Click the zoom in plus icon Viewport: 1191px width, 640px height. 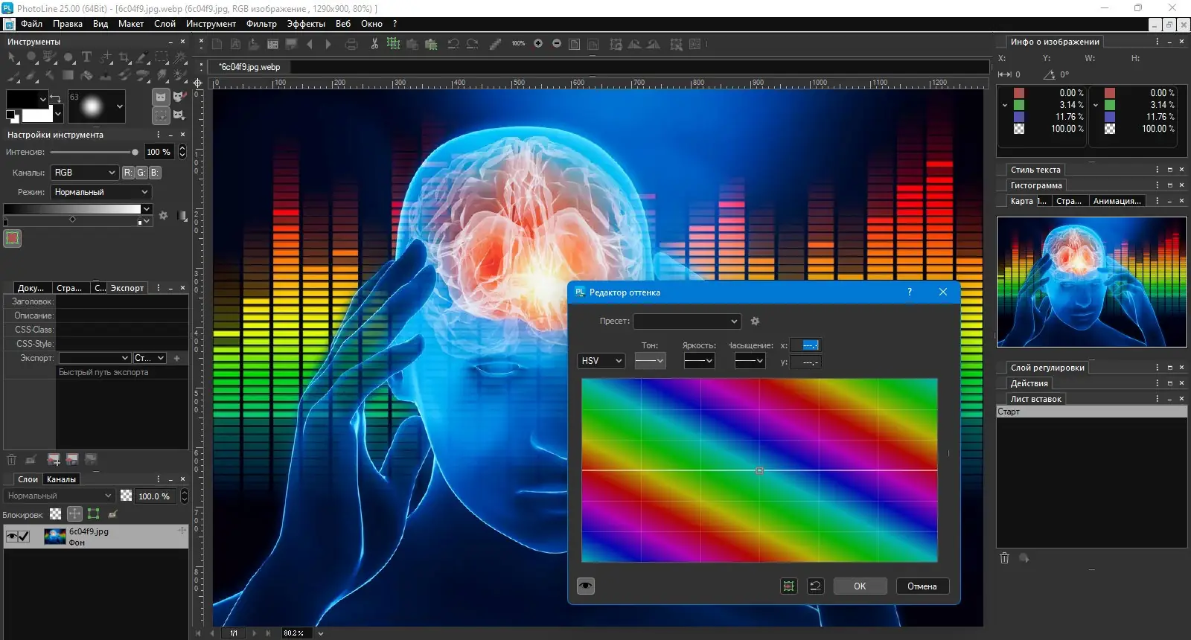(x=538, y=44)
